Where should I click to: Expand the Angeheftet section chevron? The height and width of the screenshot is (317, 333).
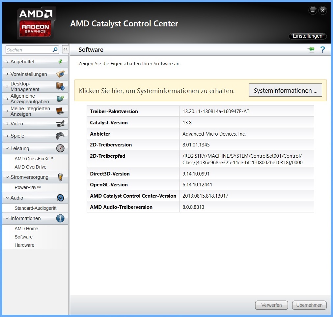8,62
